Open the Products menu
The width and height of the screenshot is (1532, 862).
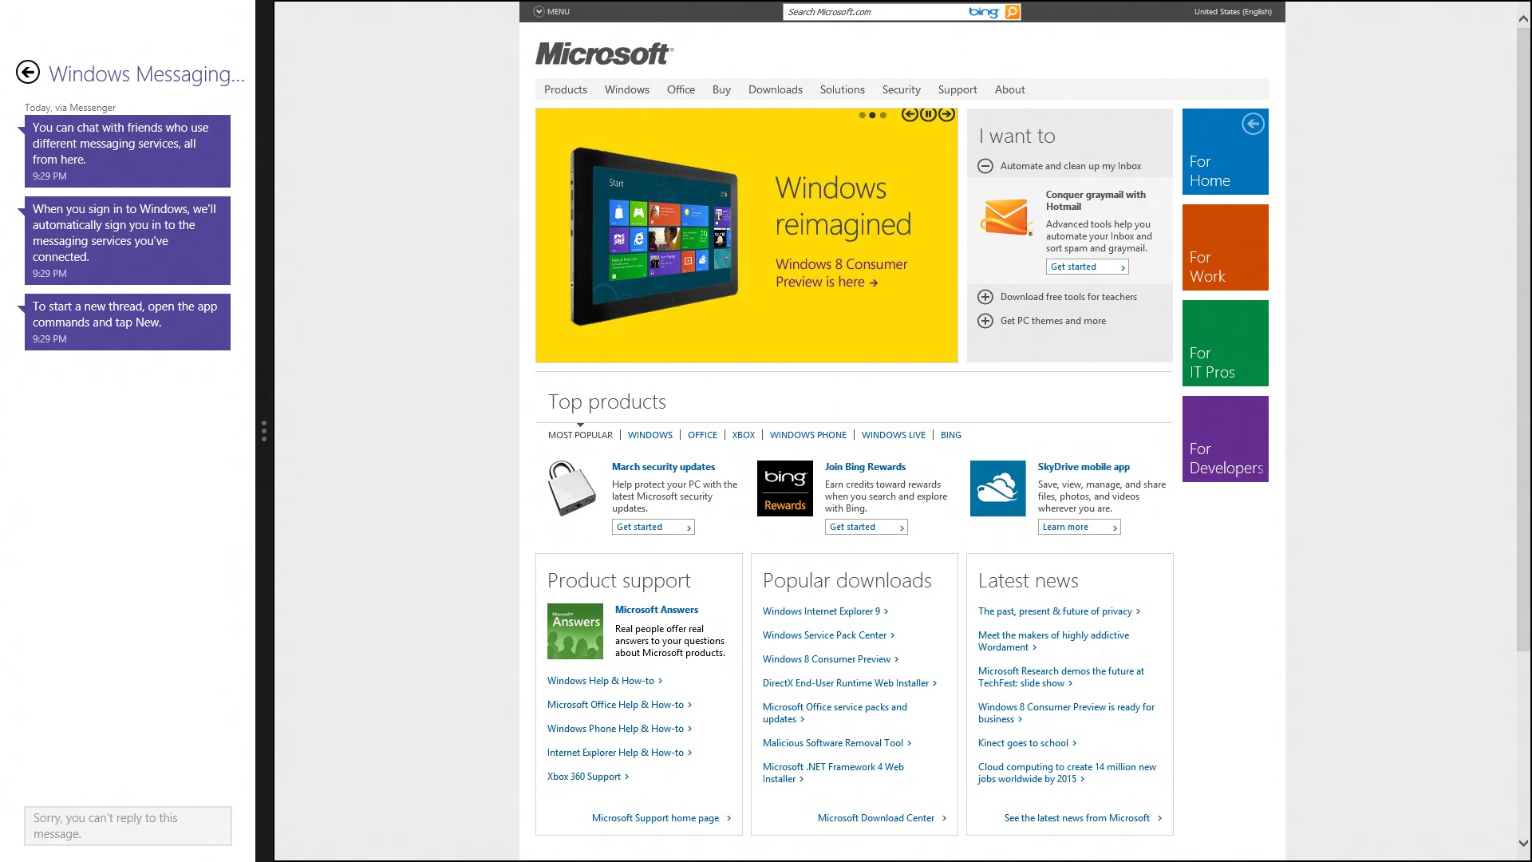(566, 89)
